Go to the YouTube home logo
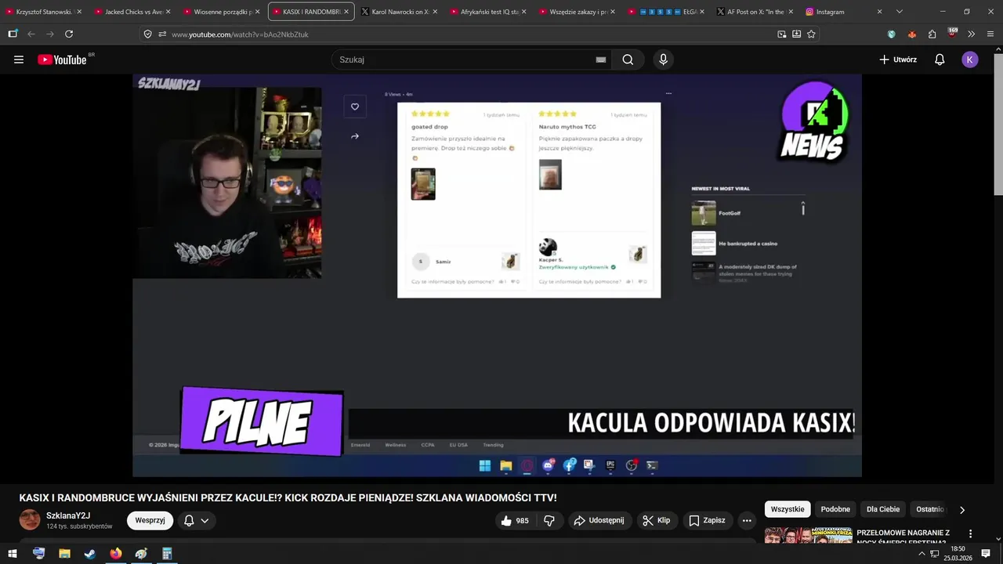Viewport: 1003px width, 564px height. point(62,60)
